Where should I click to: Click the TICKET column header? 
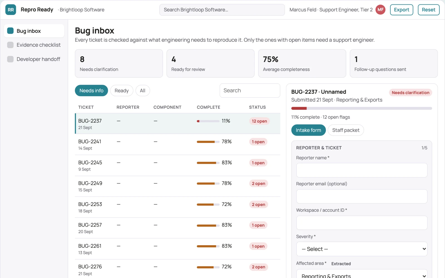pyautogui.click(x=86, y=107)
